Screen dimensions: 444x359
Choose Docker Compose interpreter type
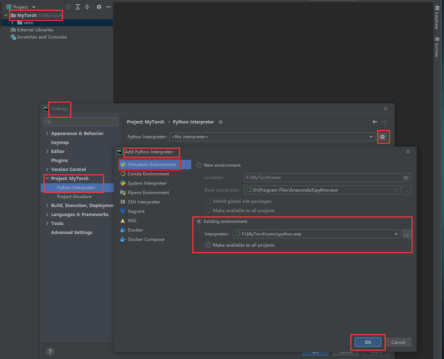(146, 239)
